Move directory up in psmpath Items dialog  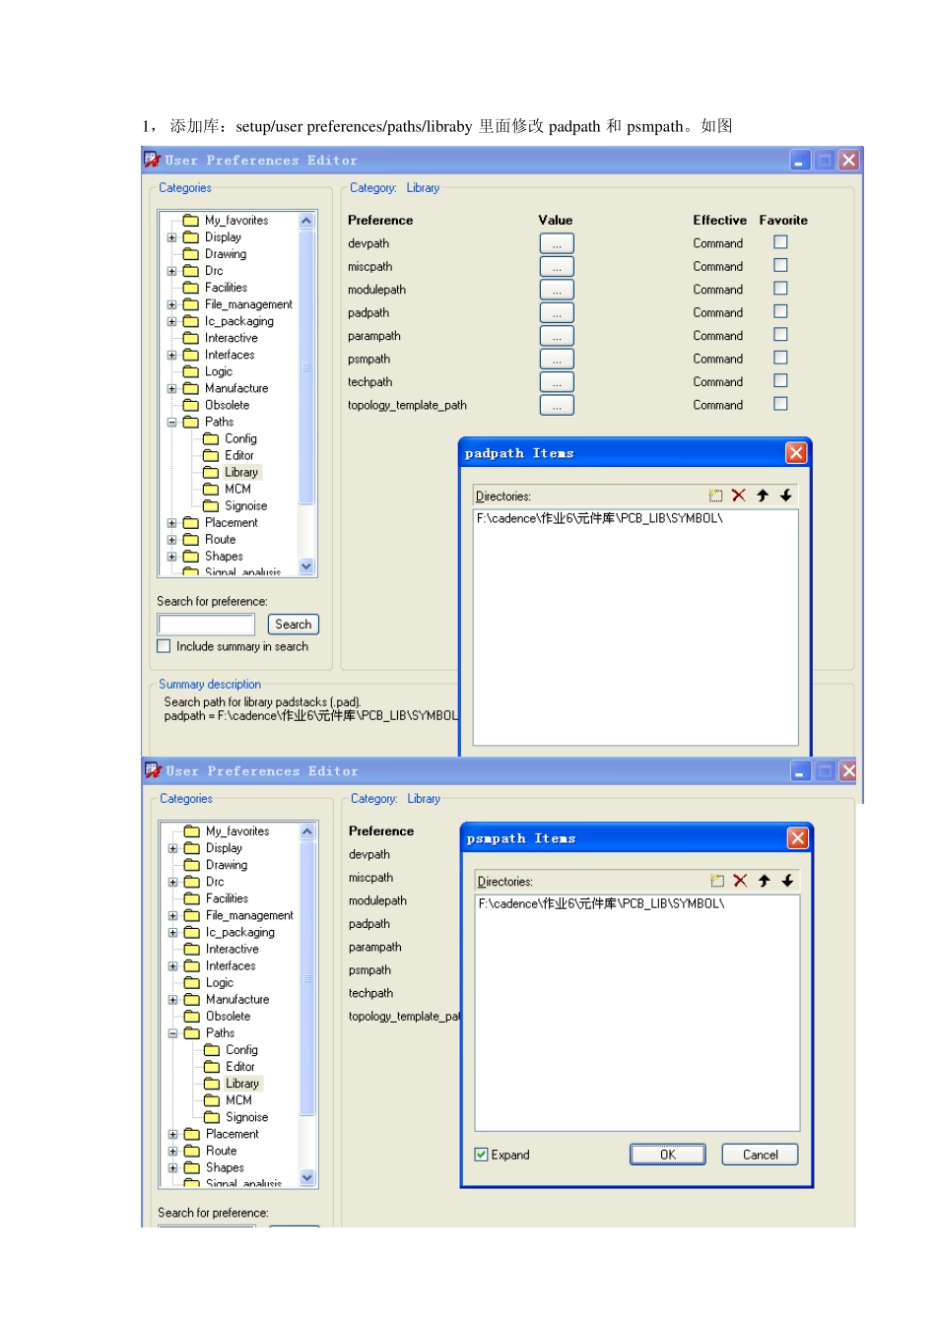(x=764, y=881)
